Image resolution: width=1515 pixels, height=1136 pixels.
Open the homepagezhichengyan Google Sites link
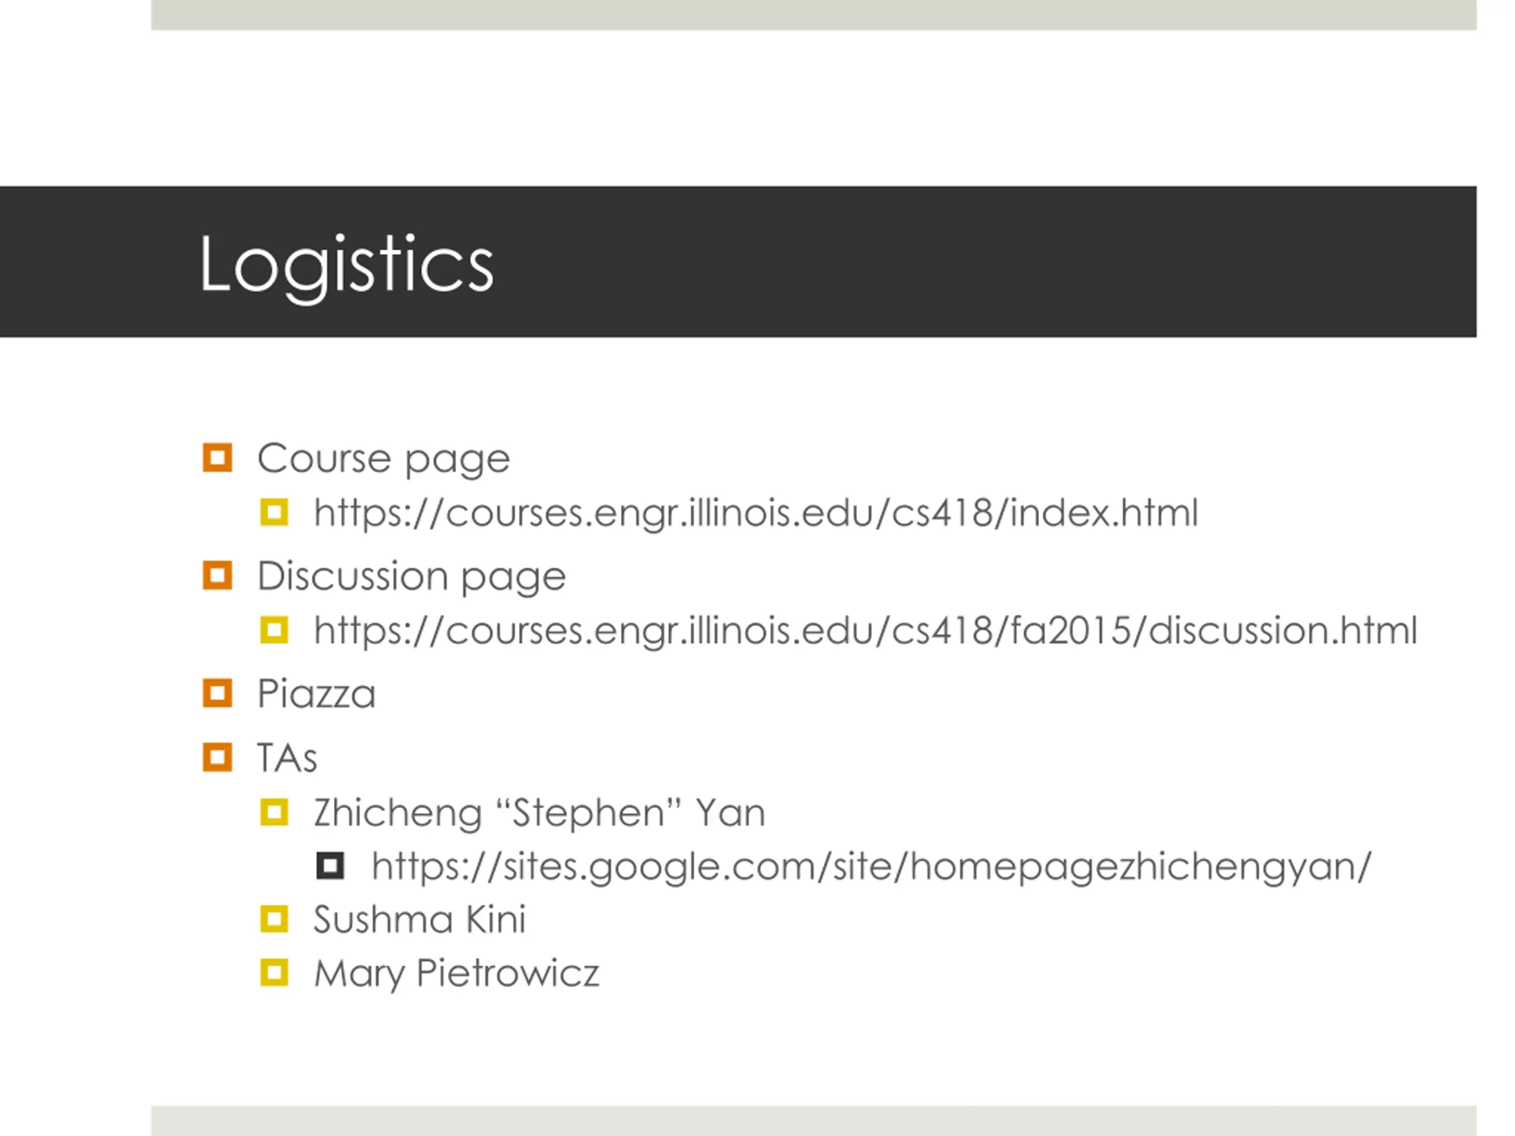(871, 867)
